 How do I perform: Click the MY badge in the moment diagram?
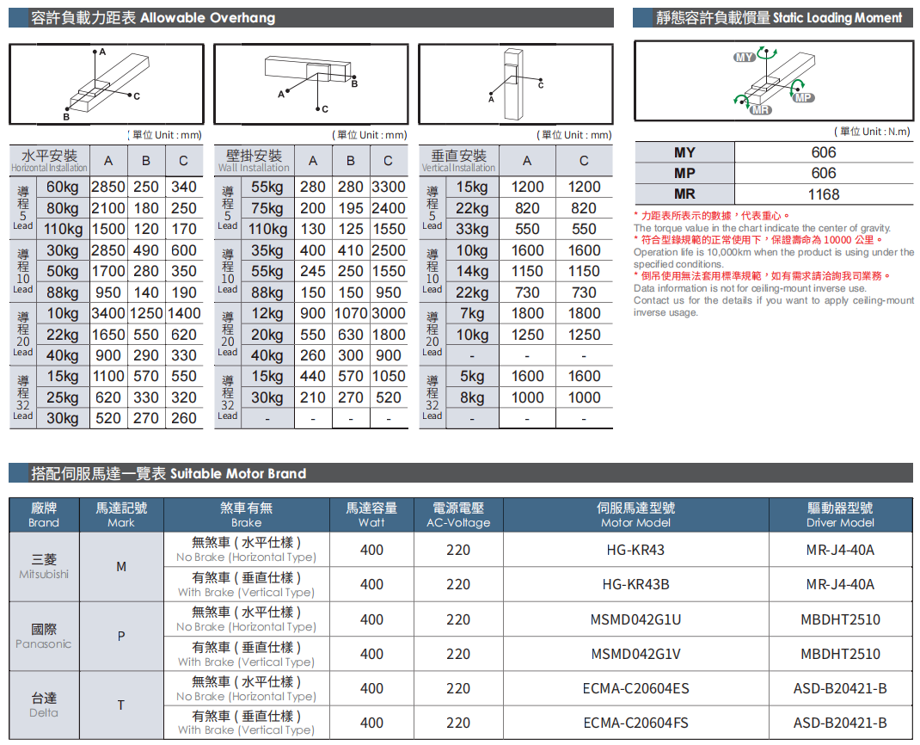click(744, 58)
